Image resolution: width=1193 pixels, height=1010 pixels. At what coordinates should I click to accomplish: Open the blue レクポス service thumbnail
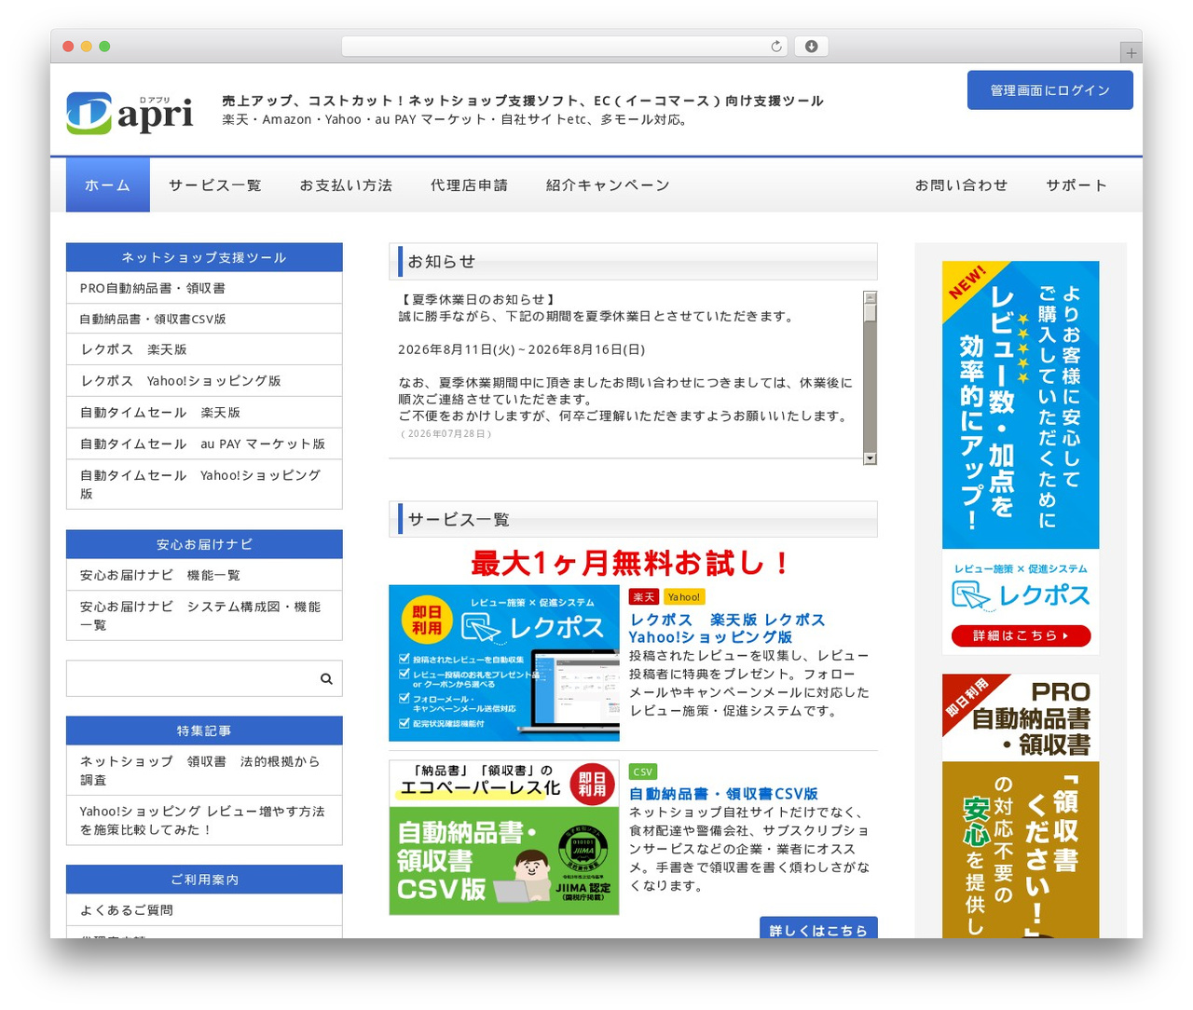(504, 663)
